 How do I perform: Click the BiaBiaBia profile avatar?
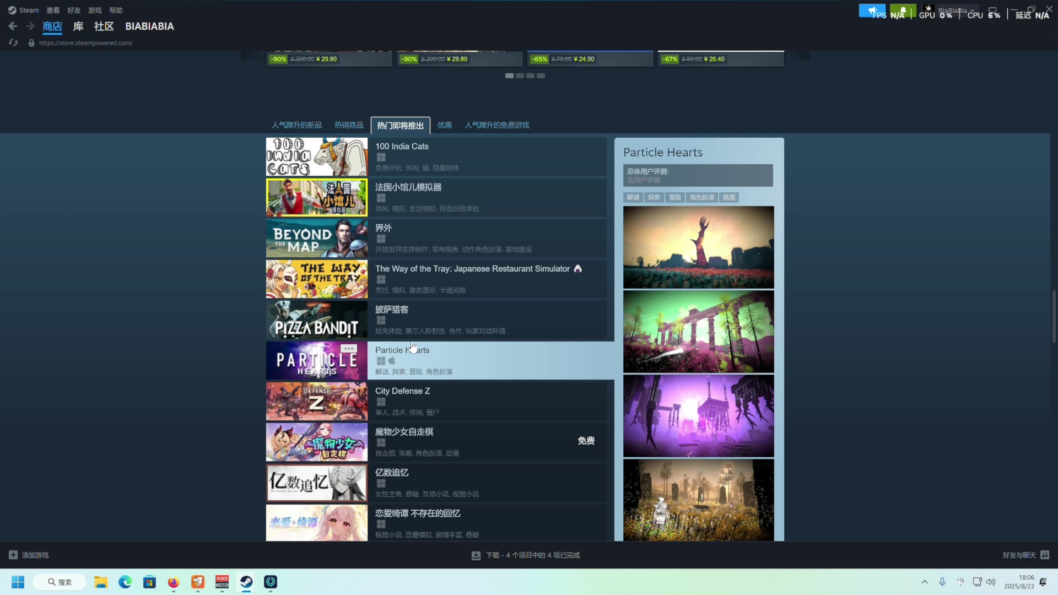tap(928, 10)
